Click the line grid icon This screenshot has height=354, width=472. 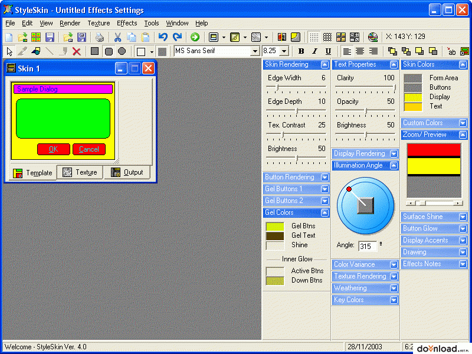[x=327, y=37]
